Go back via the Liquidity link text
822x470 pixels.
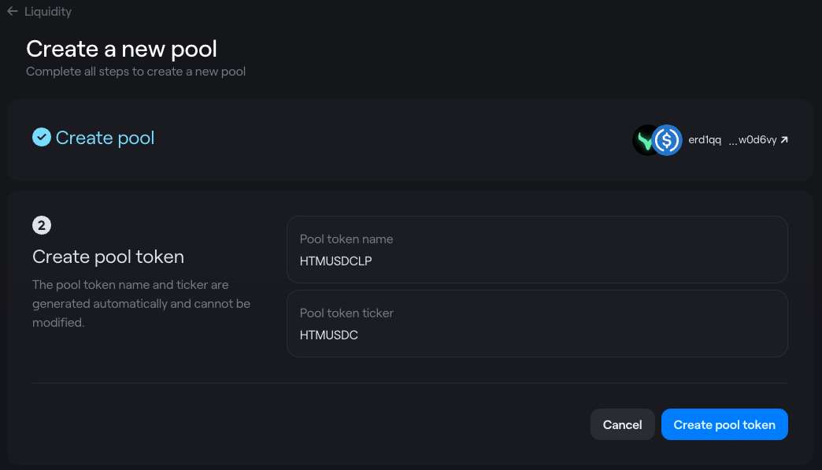(48, 12)
